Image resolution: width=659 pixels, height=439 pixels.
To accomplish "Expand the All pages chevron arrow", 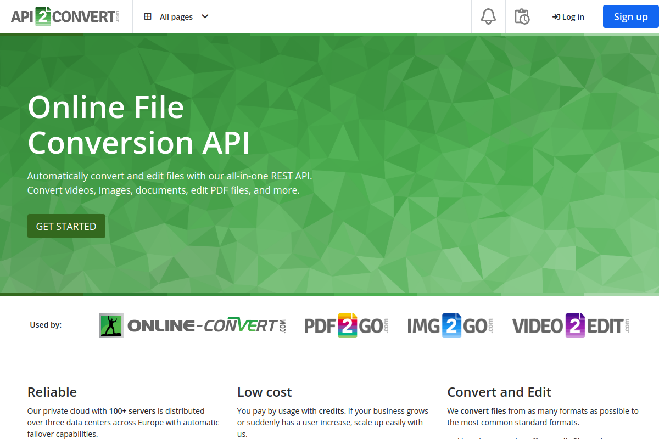I will coord(205,16).
